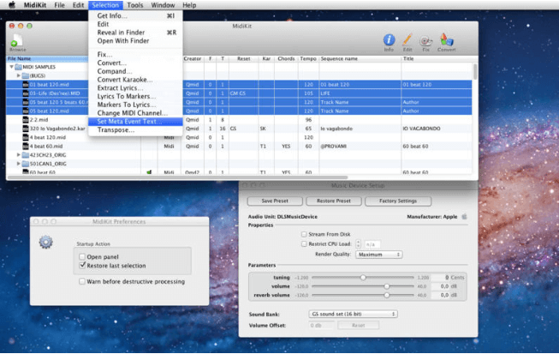Open the Tools menu
559x354 pixels.
pos(134,5)
